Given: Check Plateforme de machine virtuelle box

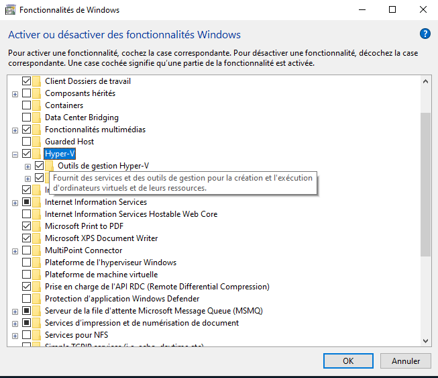Looking at the screenshot, I should click(27, 275).
